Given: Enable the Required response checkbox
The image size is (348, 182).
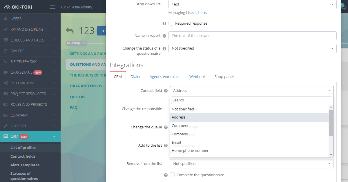Looking at the screenshot, I should 171,23.
